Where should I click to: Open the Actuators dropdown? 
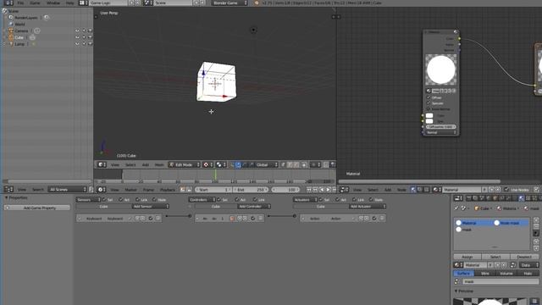305,200
